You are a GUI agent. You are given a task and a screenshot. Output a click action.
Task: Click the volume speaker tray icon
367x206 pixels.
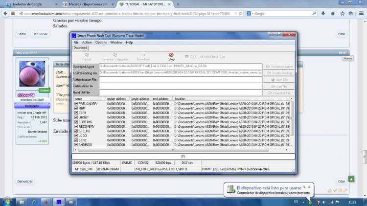pos(324,202)
